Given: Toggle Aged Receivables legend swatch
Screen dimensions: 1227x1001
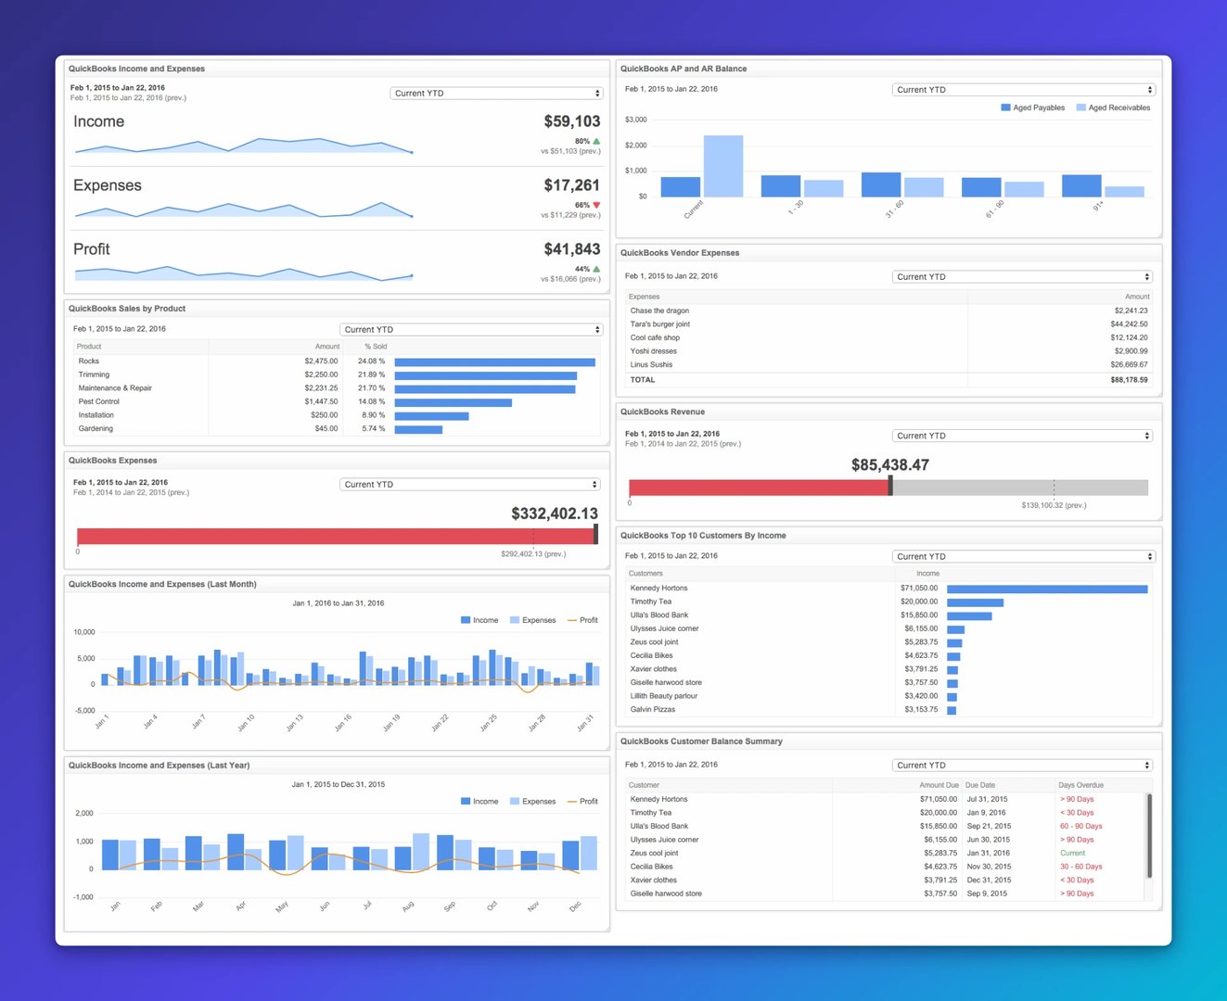Looking at the screenshot, I should coord(1080,108).
